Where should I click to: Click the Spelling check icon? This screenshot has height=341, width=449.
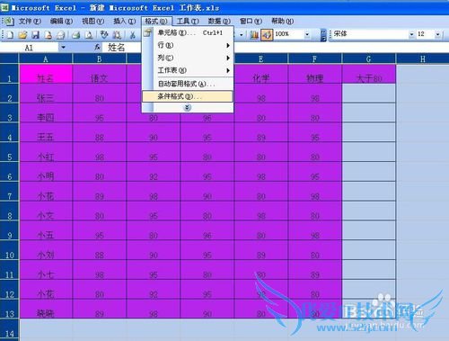coord(104,35)
